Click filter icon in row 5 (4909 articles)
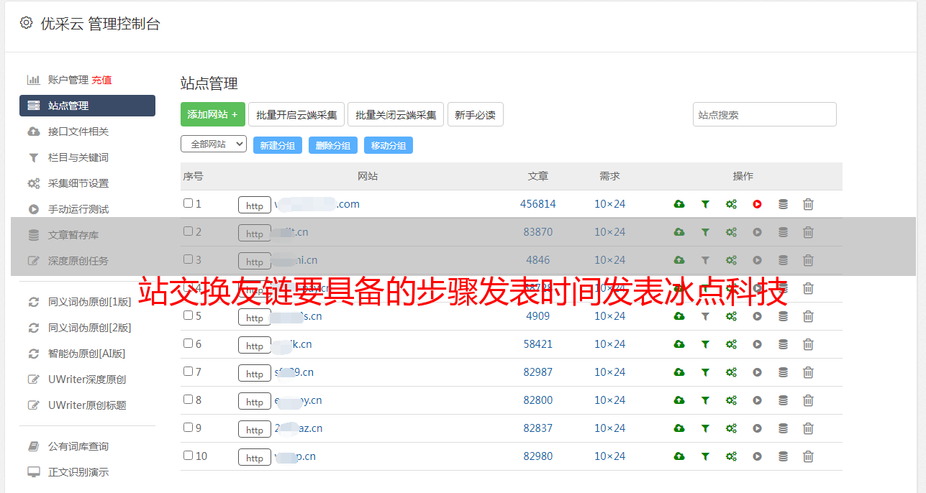Screen dimensions: 926x493 [705, 316]
